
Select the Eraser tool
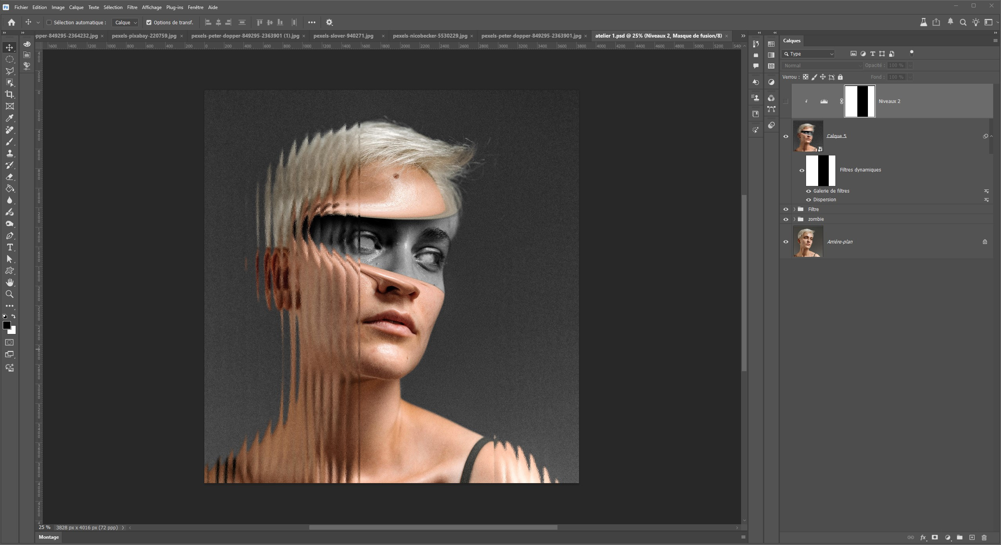(x=10, y=177)
